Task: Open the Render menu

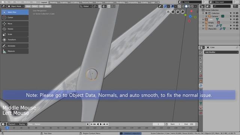Action: (18, 2)
